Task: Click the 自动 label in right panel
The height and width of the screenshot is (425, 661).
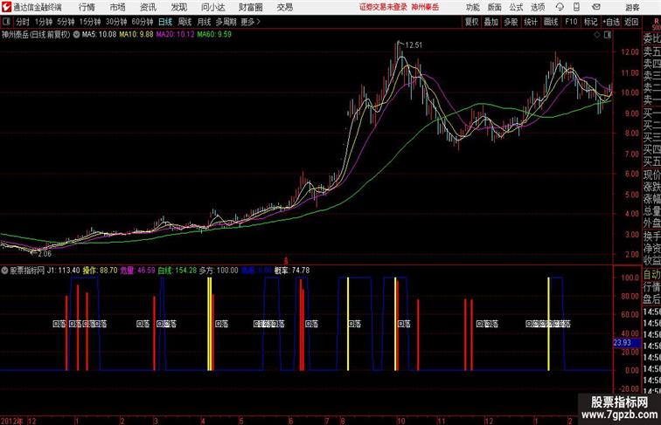Action: (x=651, y=275)
